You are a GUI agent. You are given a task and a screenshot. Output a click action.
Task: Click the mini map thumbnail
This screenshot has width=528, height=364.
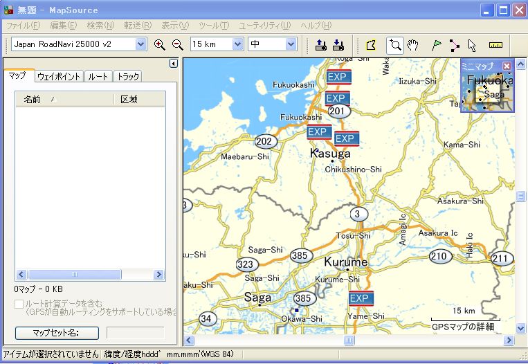coord(487,91)
